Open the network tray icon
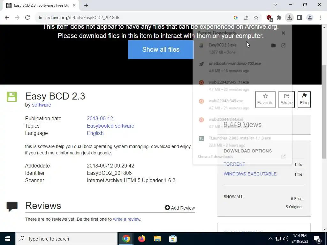Screen dimensions: 327x245 tap(278, 239)
